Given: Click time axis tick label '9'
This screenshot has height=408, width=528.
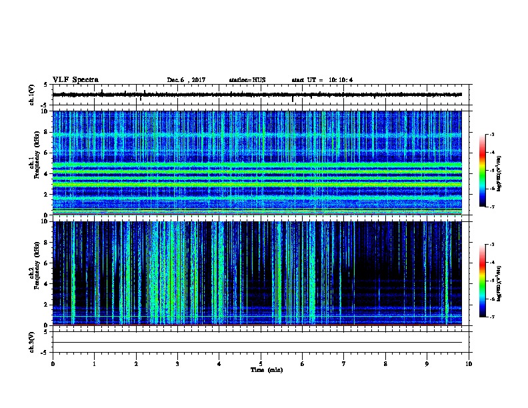Looking at the screenshot, I should pos(427,364).
